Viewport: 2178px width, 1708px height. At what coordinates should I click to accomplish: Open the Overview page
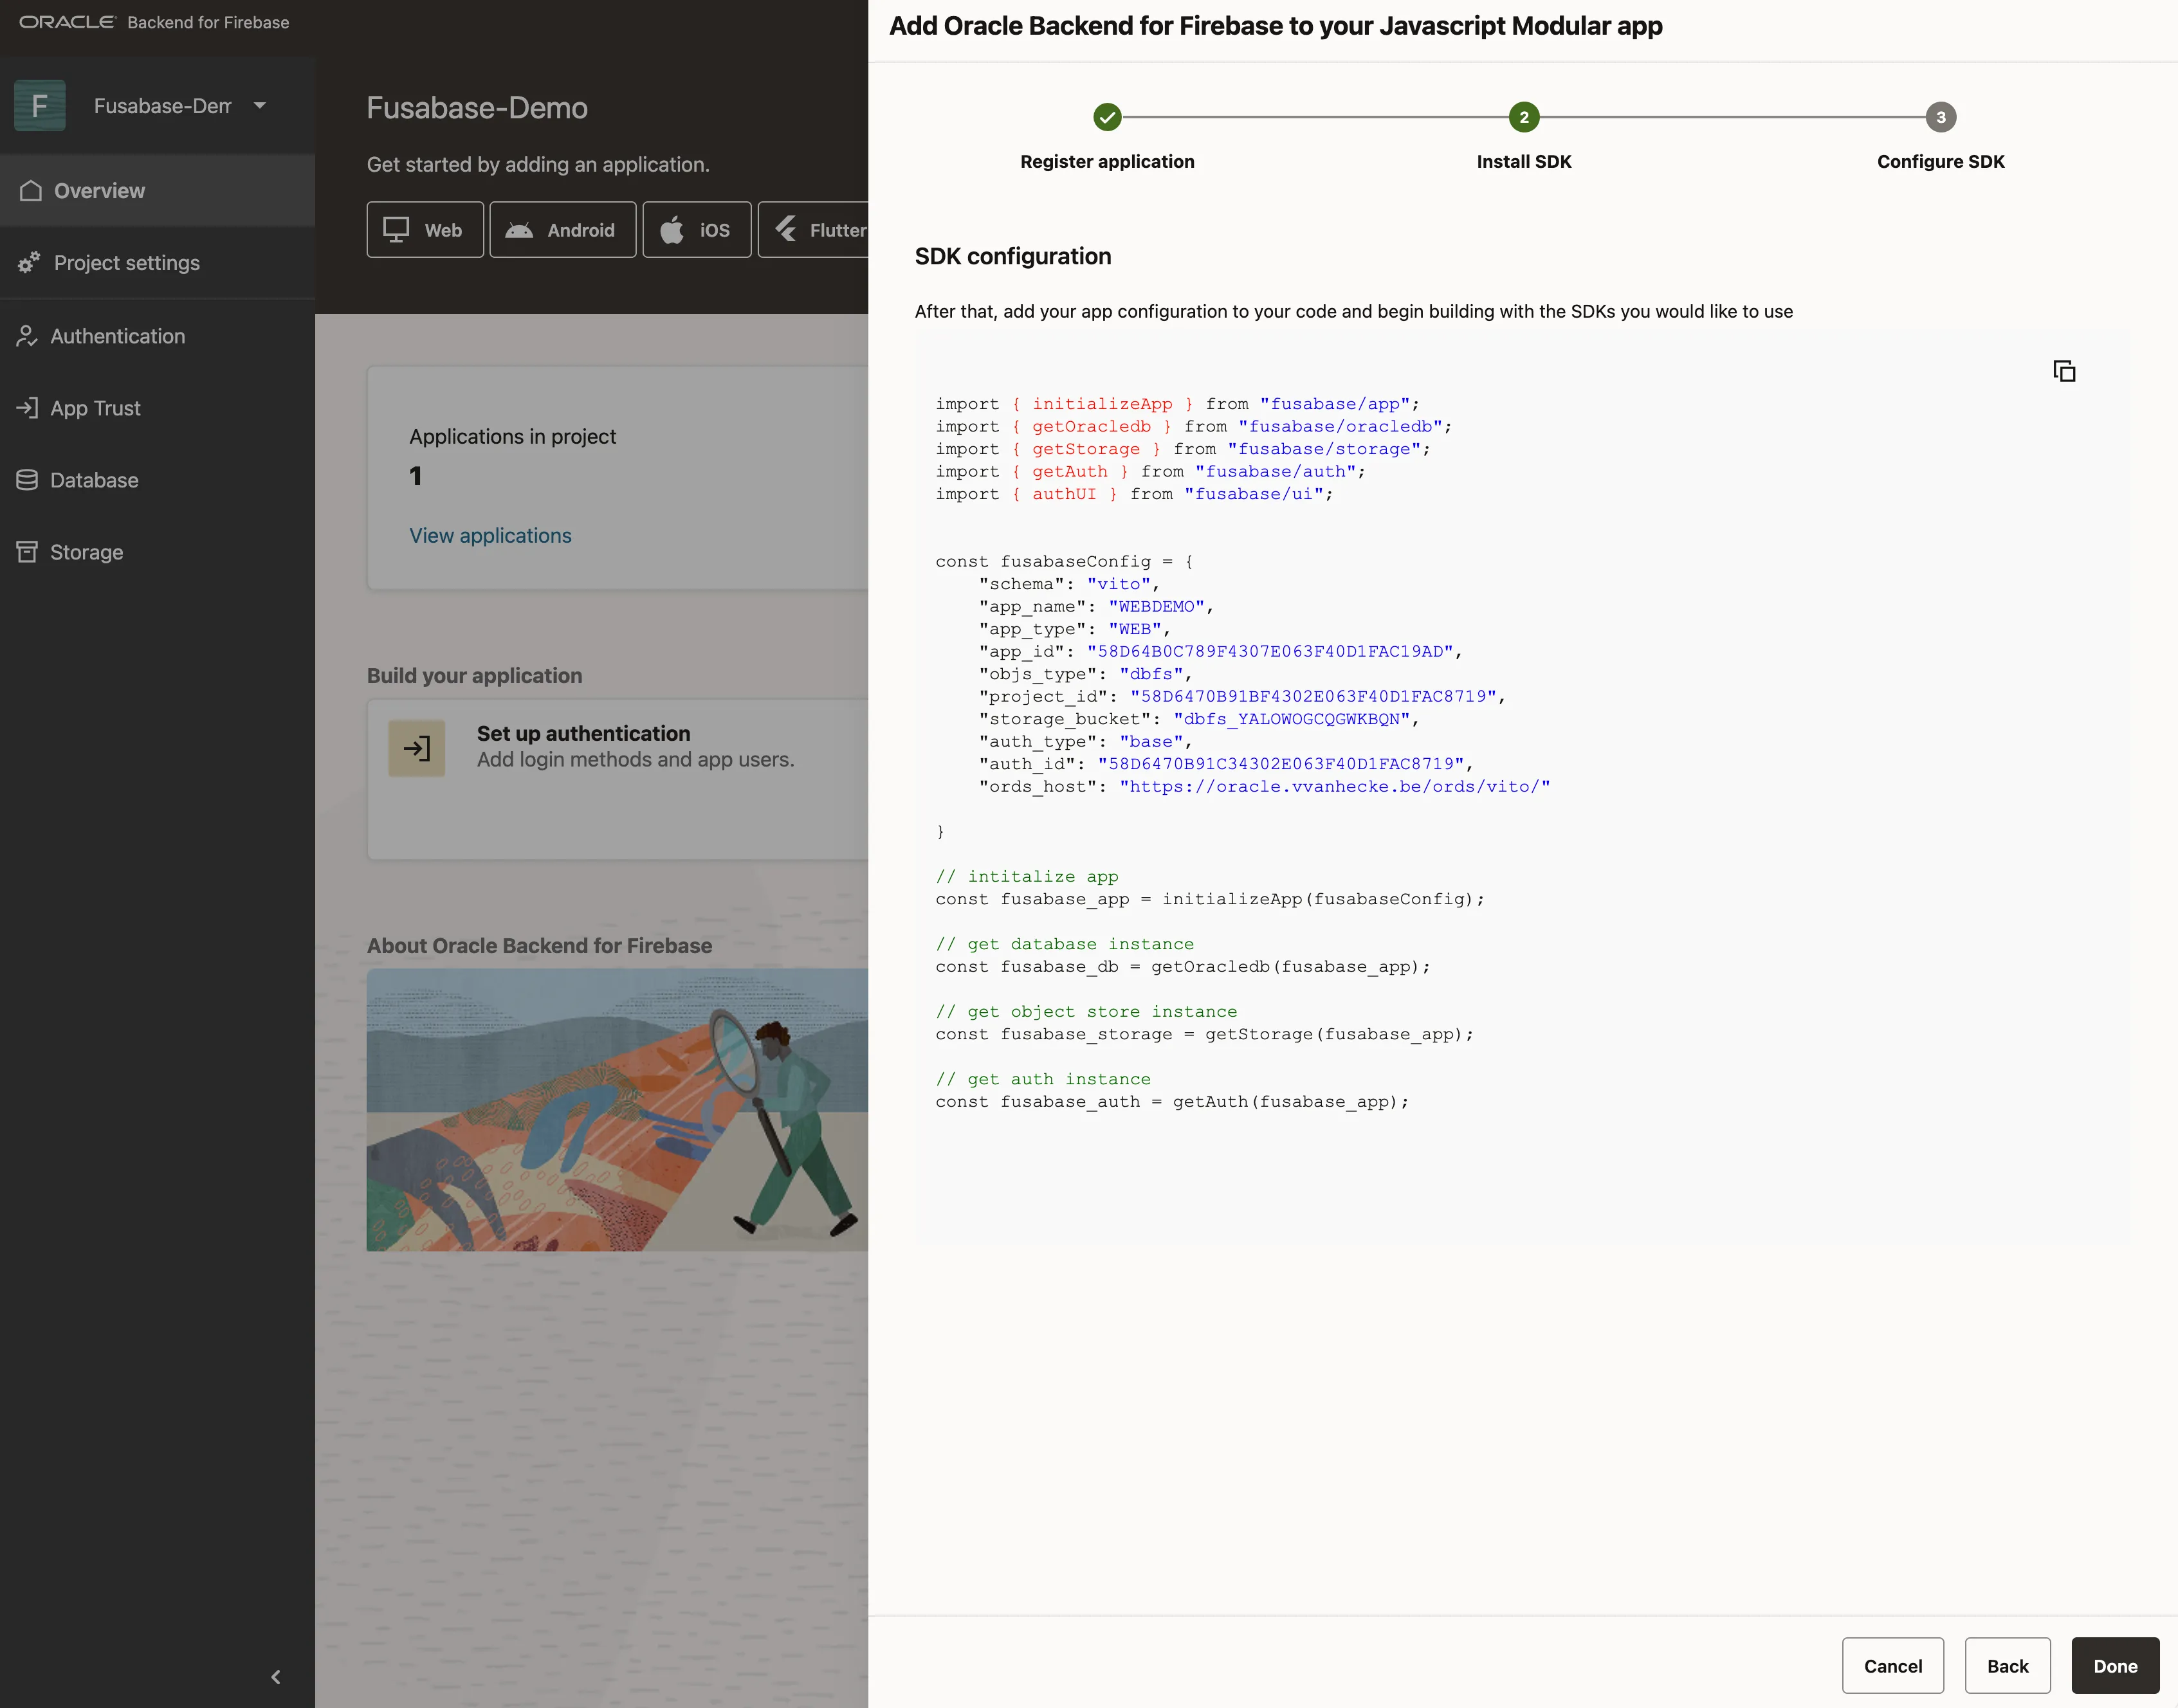point(157,190)
